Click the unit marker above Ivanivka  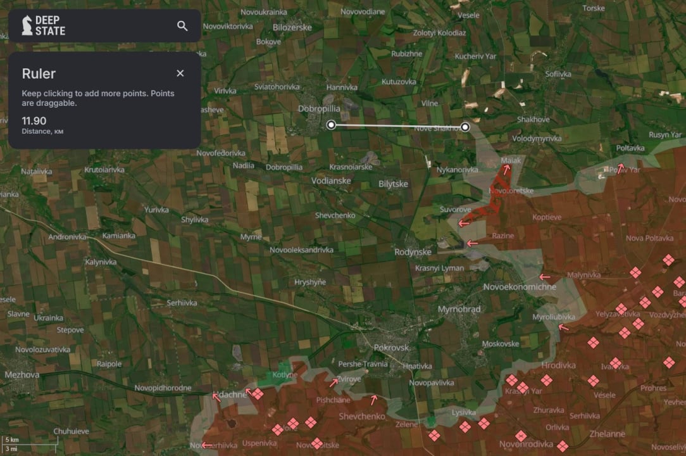click(616, 363)
